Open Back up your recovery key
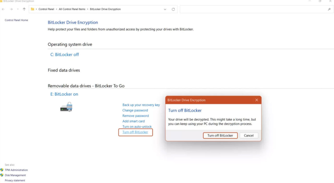Screen dimensions: 334x183 point(141,105)
